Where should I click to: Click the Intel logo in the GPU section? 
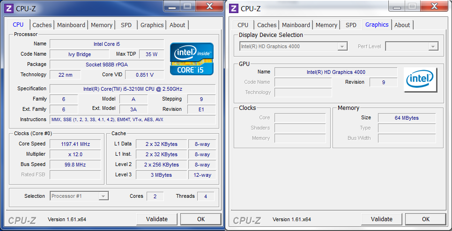click(x=421, y=79)
